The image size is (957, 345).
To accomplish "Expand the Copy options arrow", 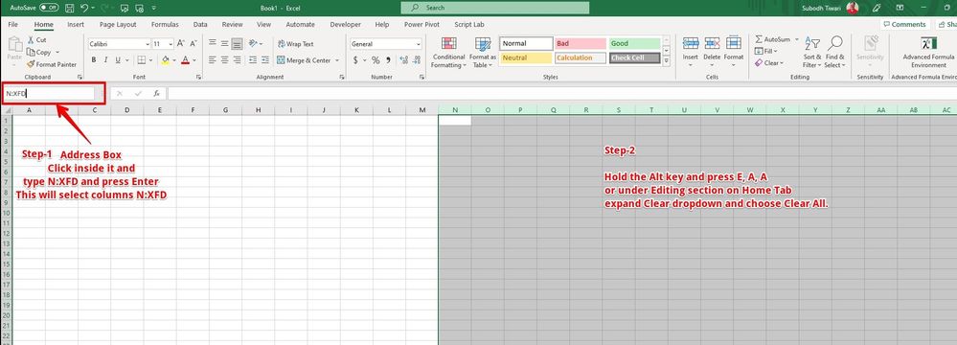I will [x=57, y=53].
